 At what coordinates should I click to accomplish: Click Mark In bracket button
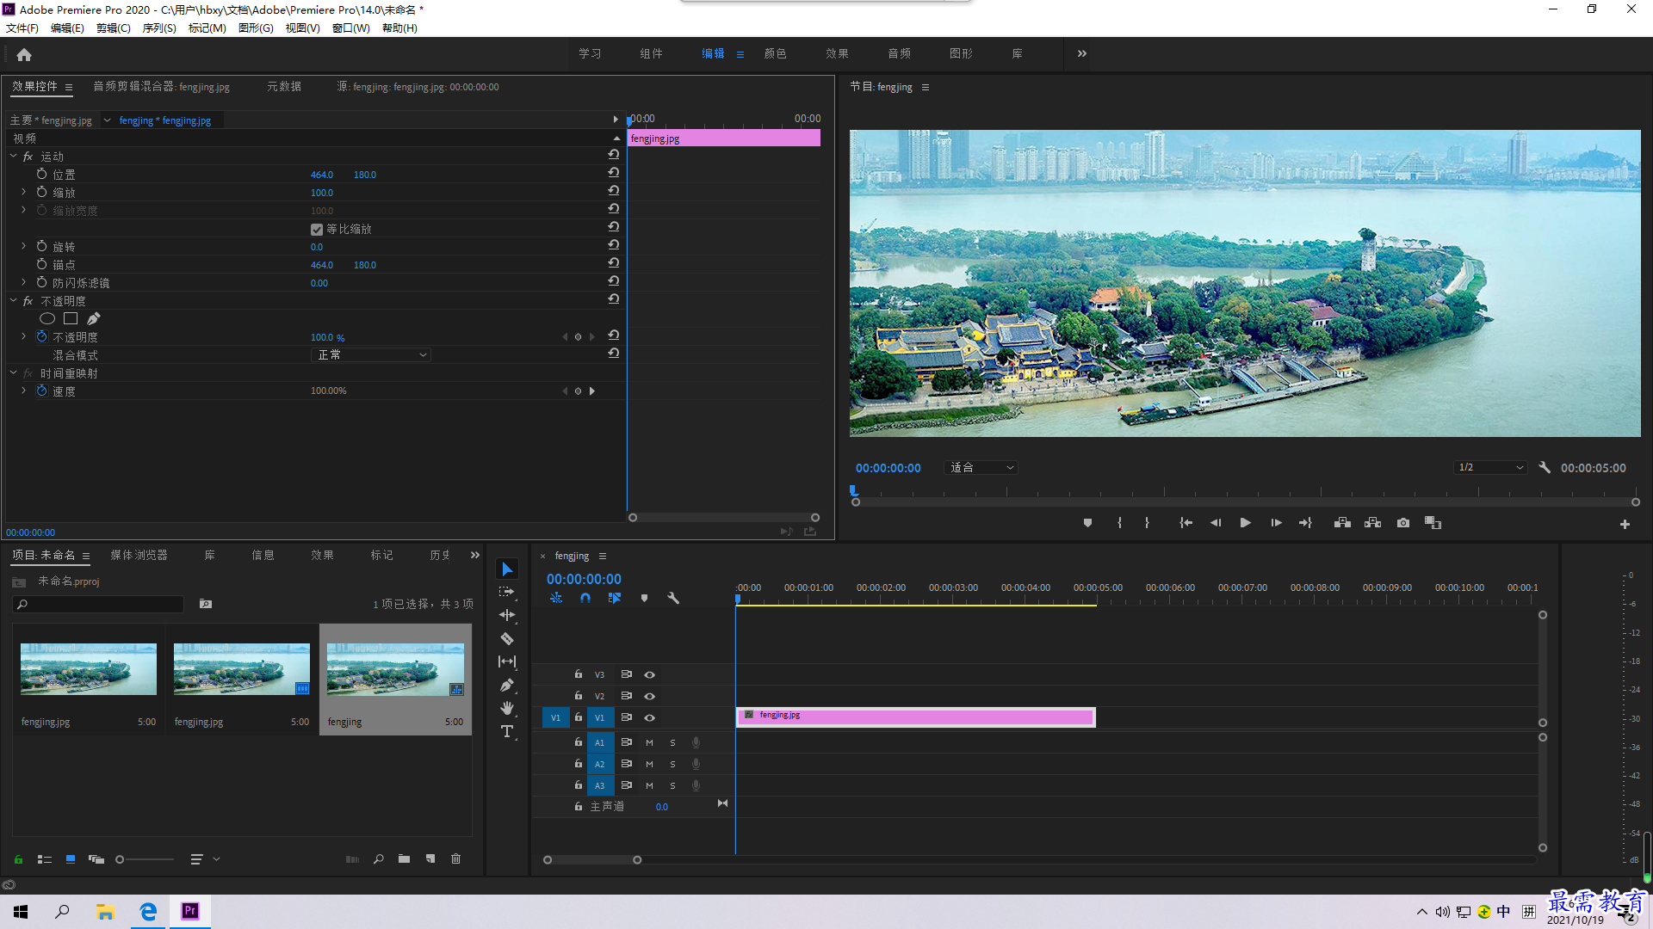pos(1119,523)
